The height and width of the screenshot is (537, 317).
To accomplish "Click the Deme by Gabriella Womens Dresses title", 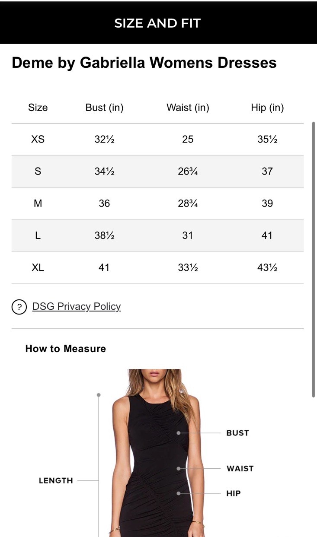I will 144,63.
